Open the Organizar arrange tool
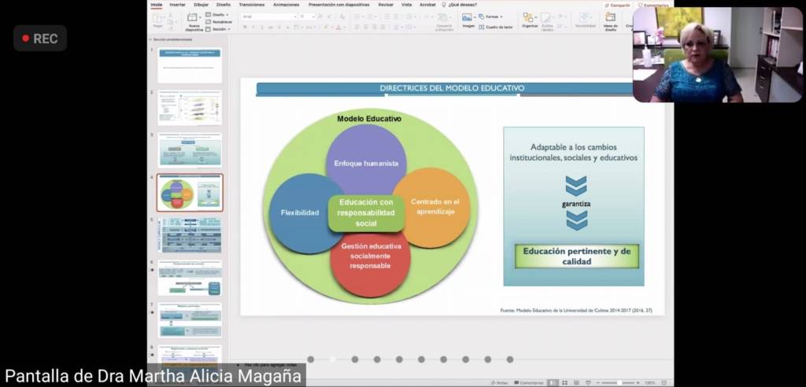 tap(529, 18)
